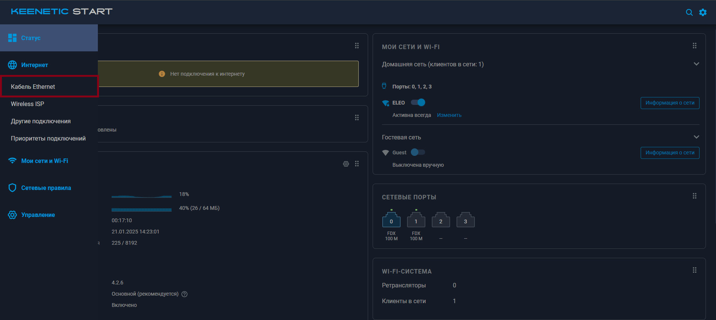This screenshot has height=320, width=716.
Task: Open system monitor widget gear settings
Action: pyautogui.click(x=346, y=164)
